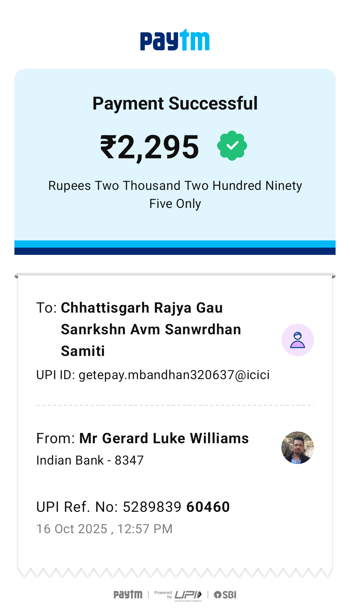Click the Paytm logo at the top
This screenshot has height=609, width=350.
pos(175,40)
